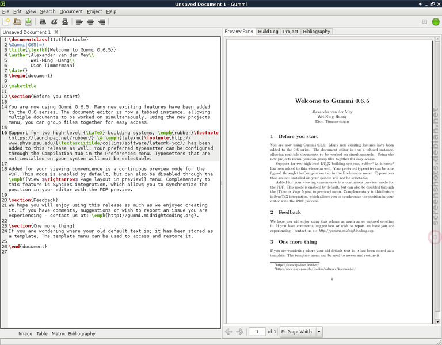The width and height of the screenshot is (442, 345).
Task: Close the Unsaved Document 1 tab
Action: [x=56, y=32]
